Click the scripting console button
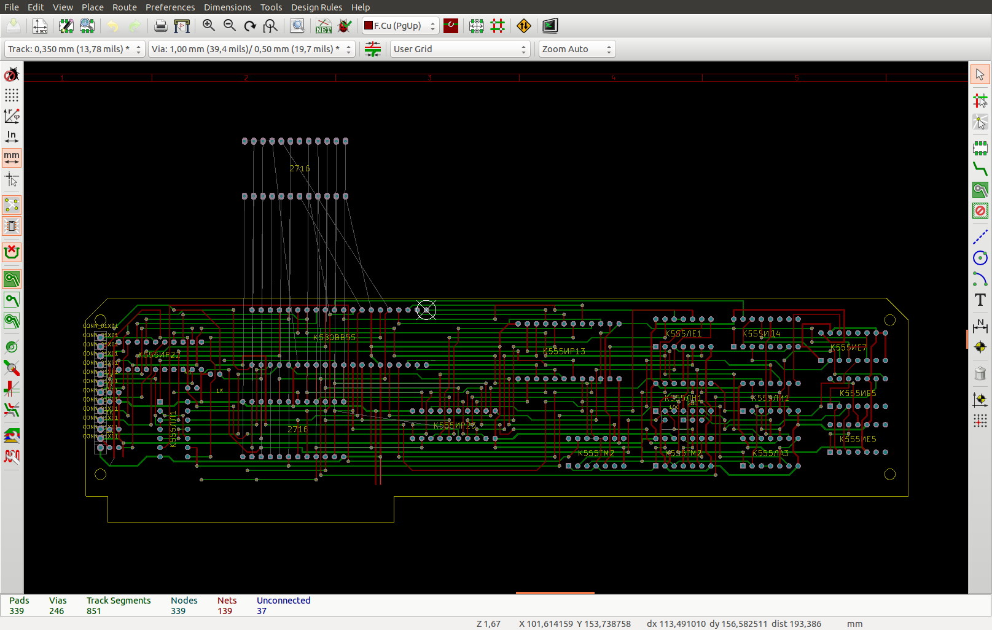 pos(550,26)
